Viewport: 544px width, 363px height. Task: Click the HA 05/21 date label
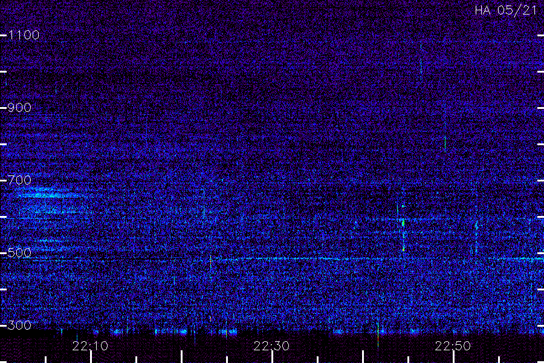(x=506, y=10)
